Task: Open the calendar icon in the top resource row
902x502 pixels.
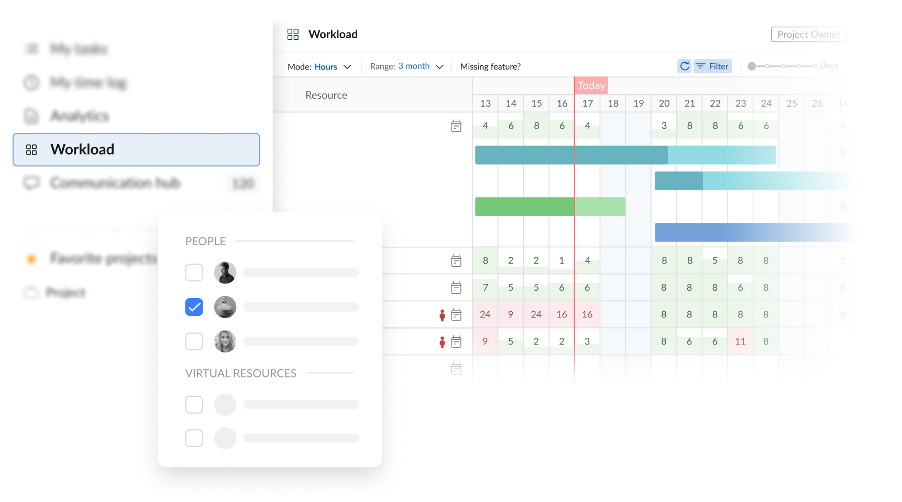Action: point(456,126)
